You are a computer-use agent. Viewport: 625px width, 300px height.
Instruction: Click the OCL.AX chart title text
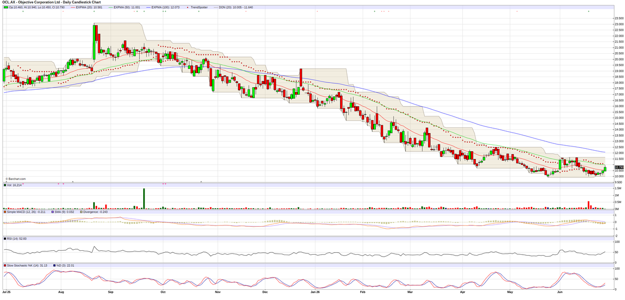[x=52, y=2]
